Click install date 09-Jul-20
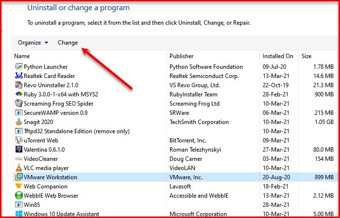Screen dimensions: 340x218 [x=274, y=67]
